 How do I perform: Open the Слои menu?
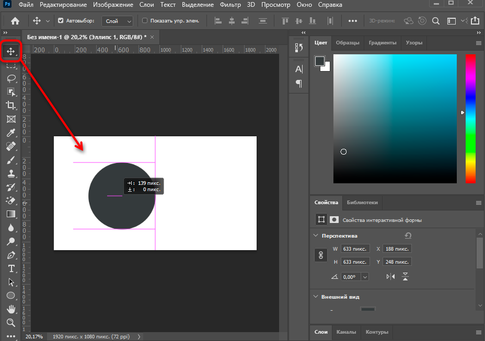click(147, 5)
